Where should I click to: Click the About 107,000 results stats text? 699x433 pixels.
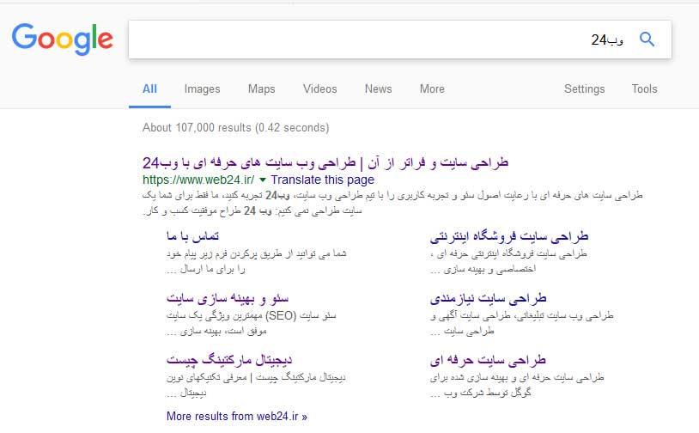click(236, 127)
